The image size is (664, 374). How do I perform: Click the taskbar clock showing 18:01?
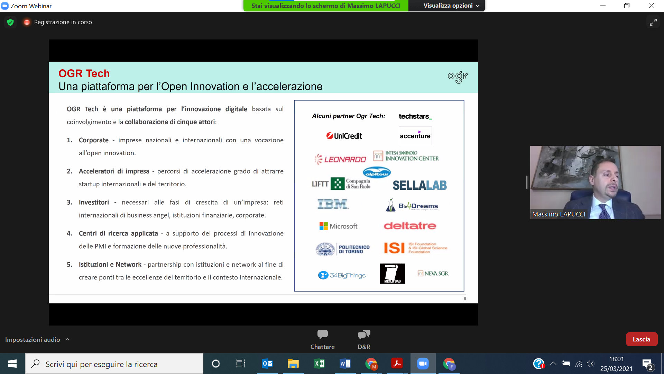point(616,364)
